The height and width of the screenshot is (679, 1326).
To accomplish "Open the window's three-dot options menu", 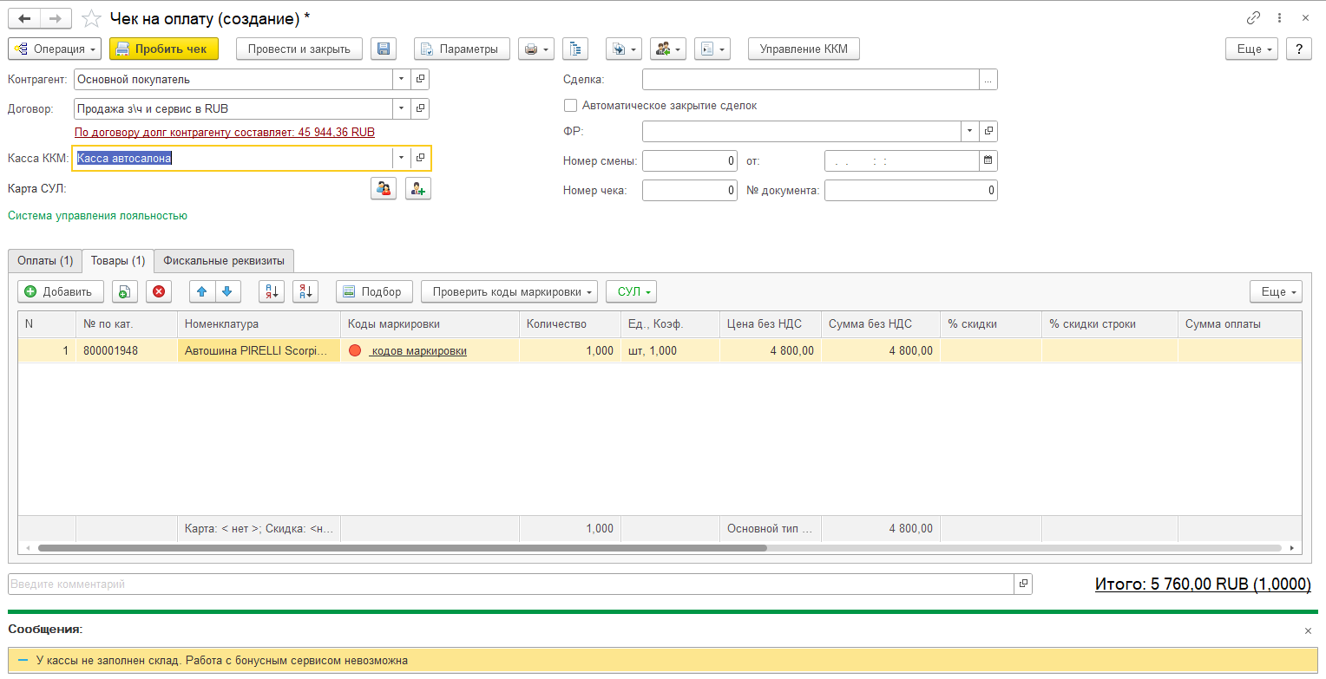I will point(1280,18).
